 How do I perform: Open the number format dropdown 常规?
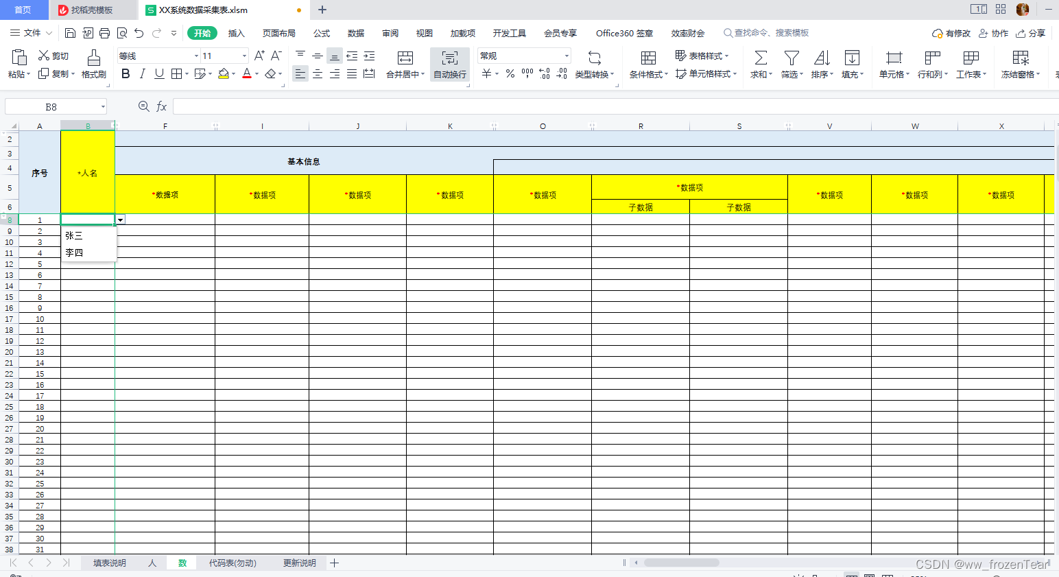567,56
